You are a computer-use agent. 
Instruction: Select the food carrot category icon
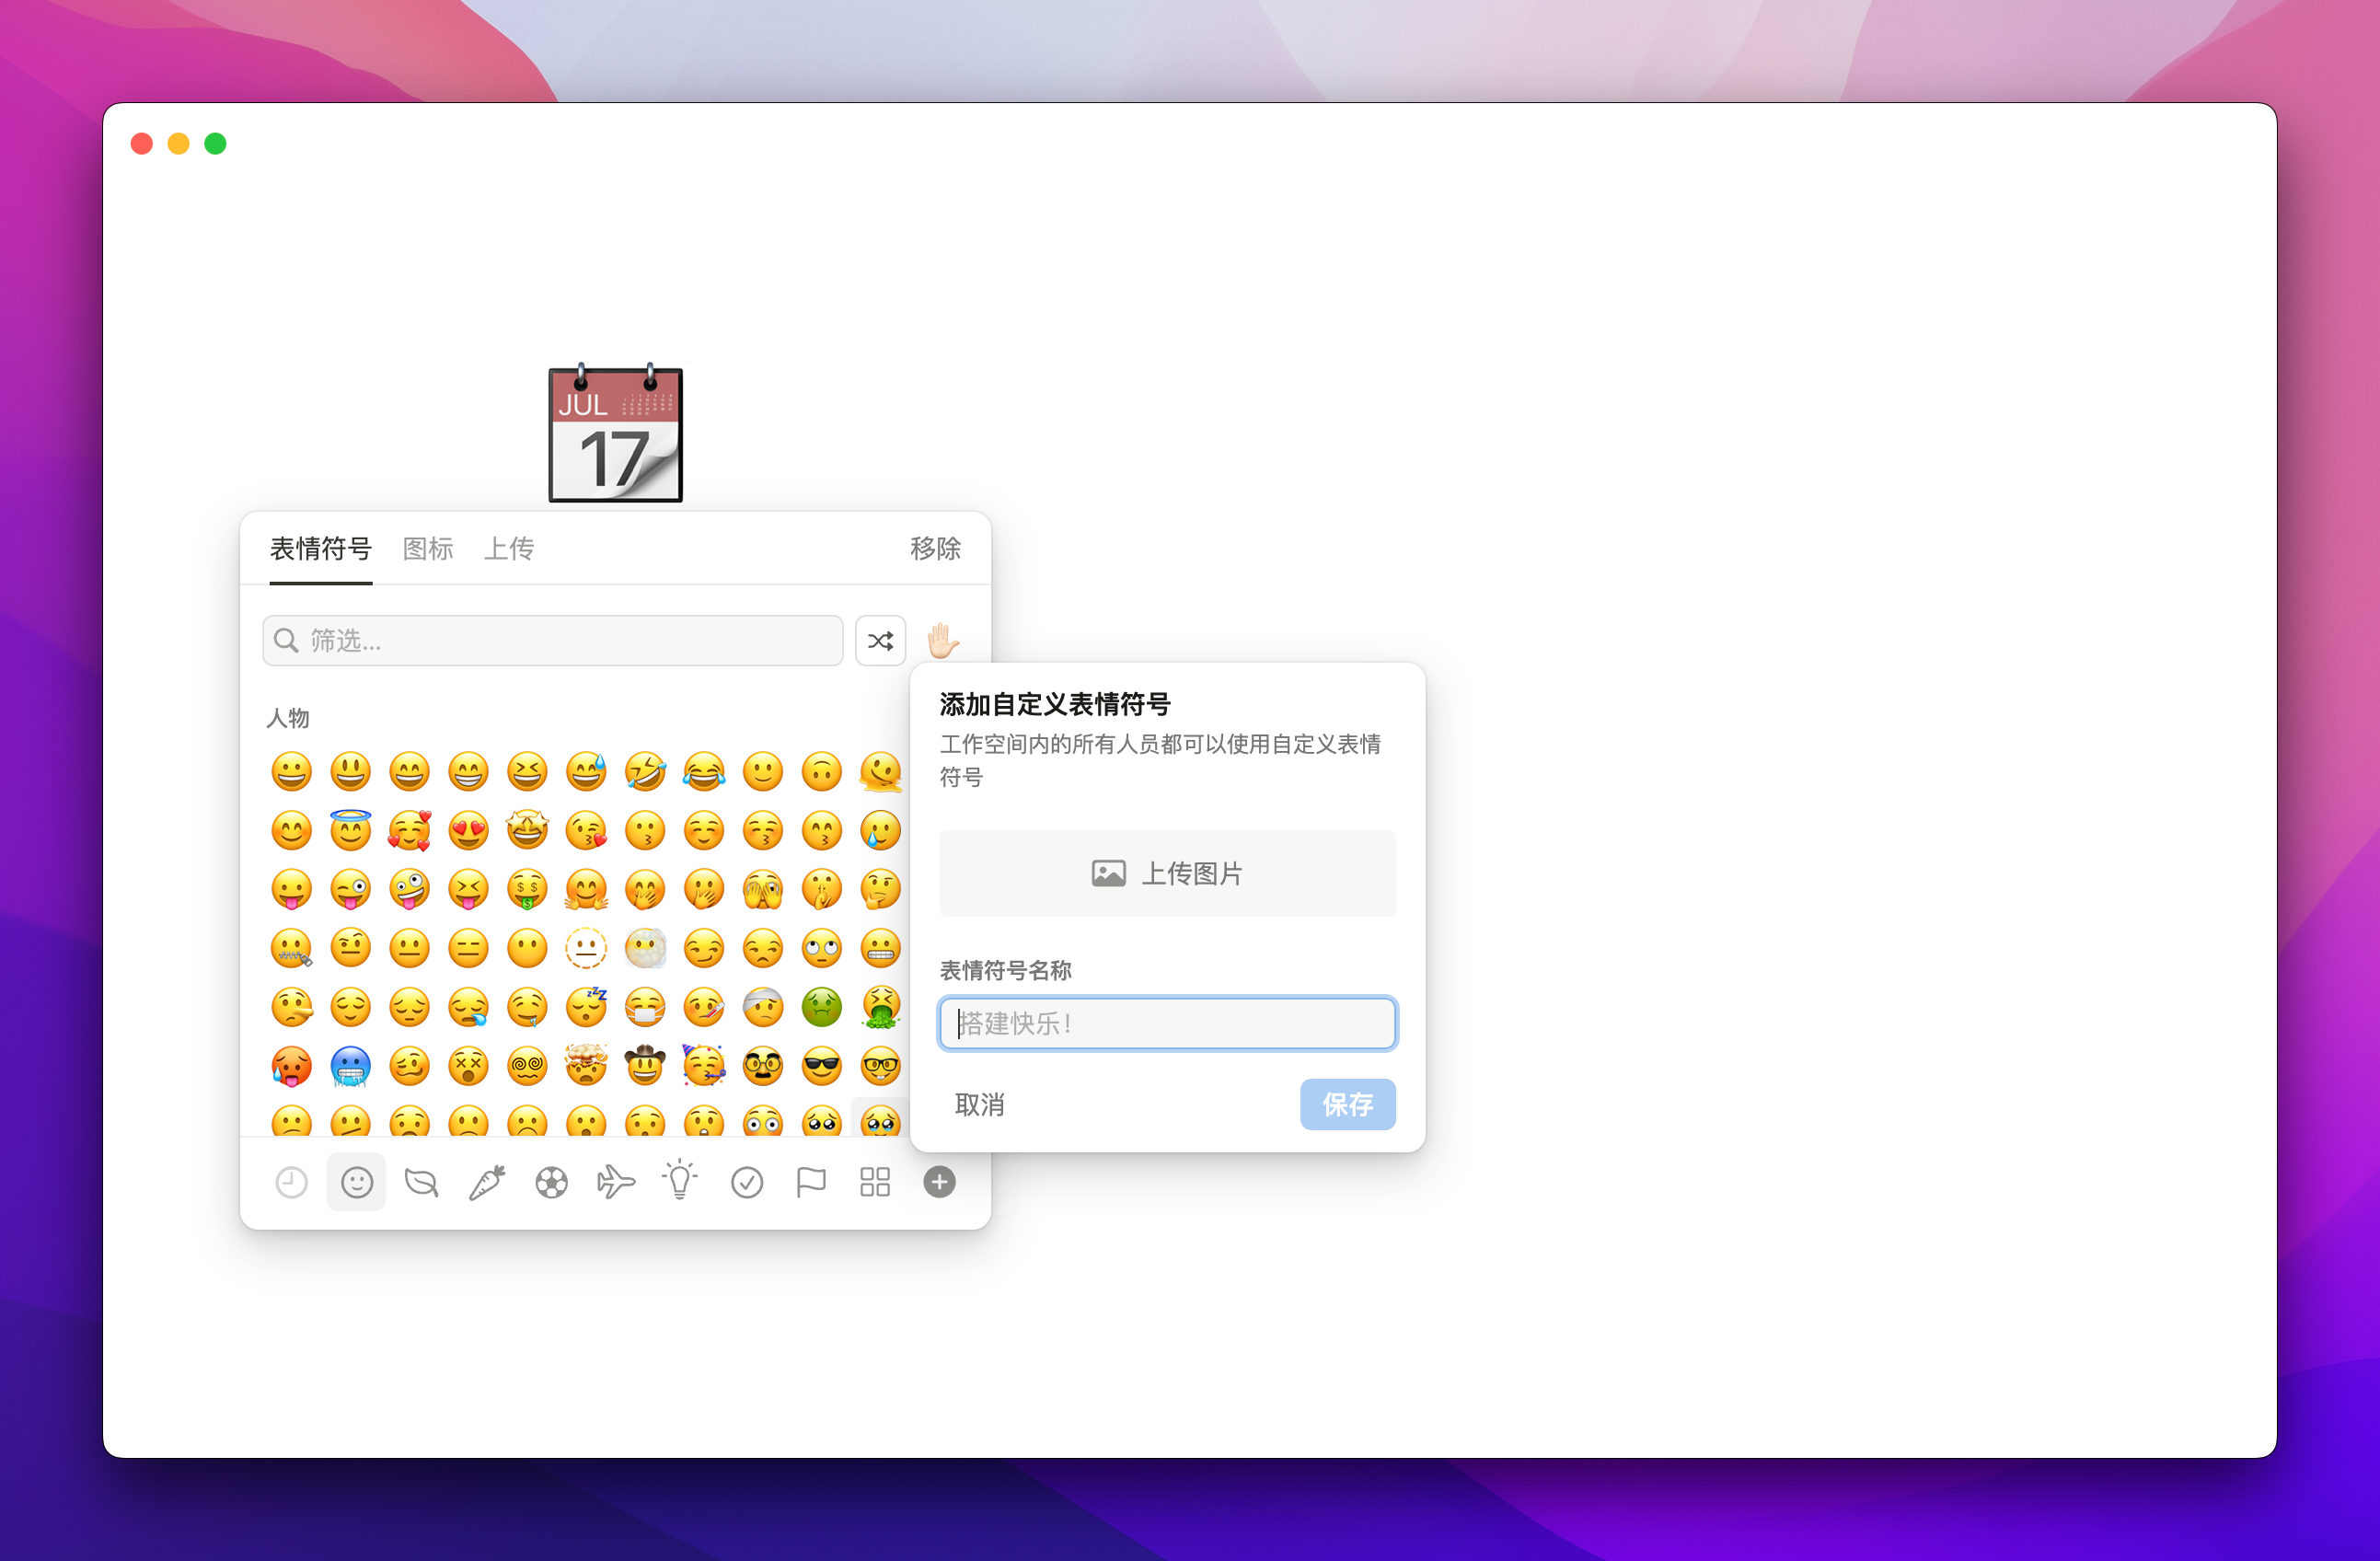click(487, 1183)
